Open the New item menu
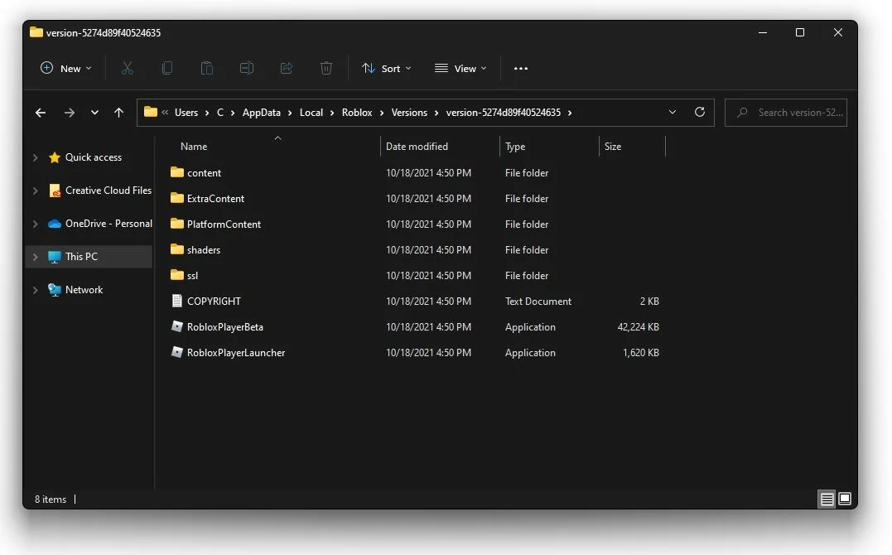 [66, 68]
